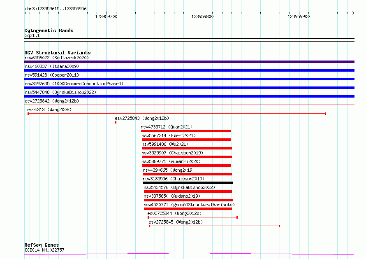Click the CCDC14|NM_022757 gene label
Viewport: 366px width, 259px height.
click(x=44, y=250)
